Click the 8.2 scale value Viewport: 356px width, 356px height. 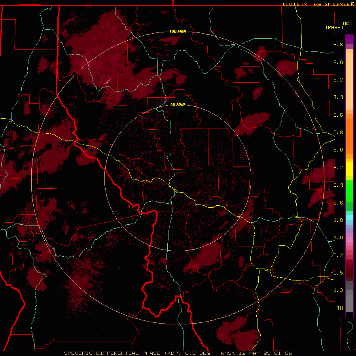(x=338, y=80)
